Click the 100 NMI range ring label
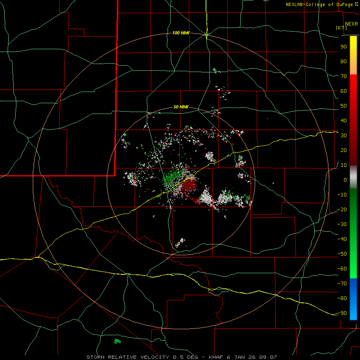Image resolution: width=360 pixels, height=360 pixels. pyautogui.click(x=181, y=33)
